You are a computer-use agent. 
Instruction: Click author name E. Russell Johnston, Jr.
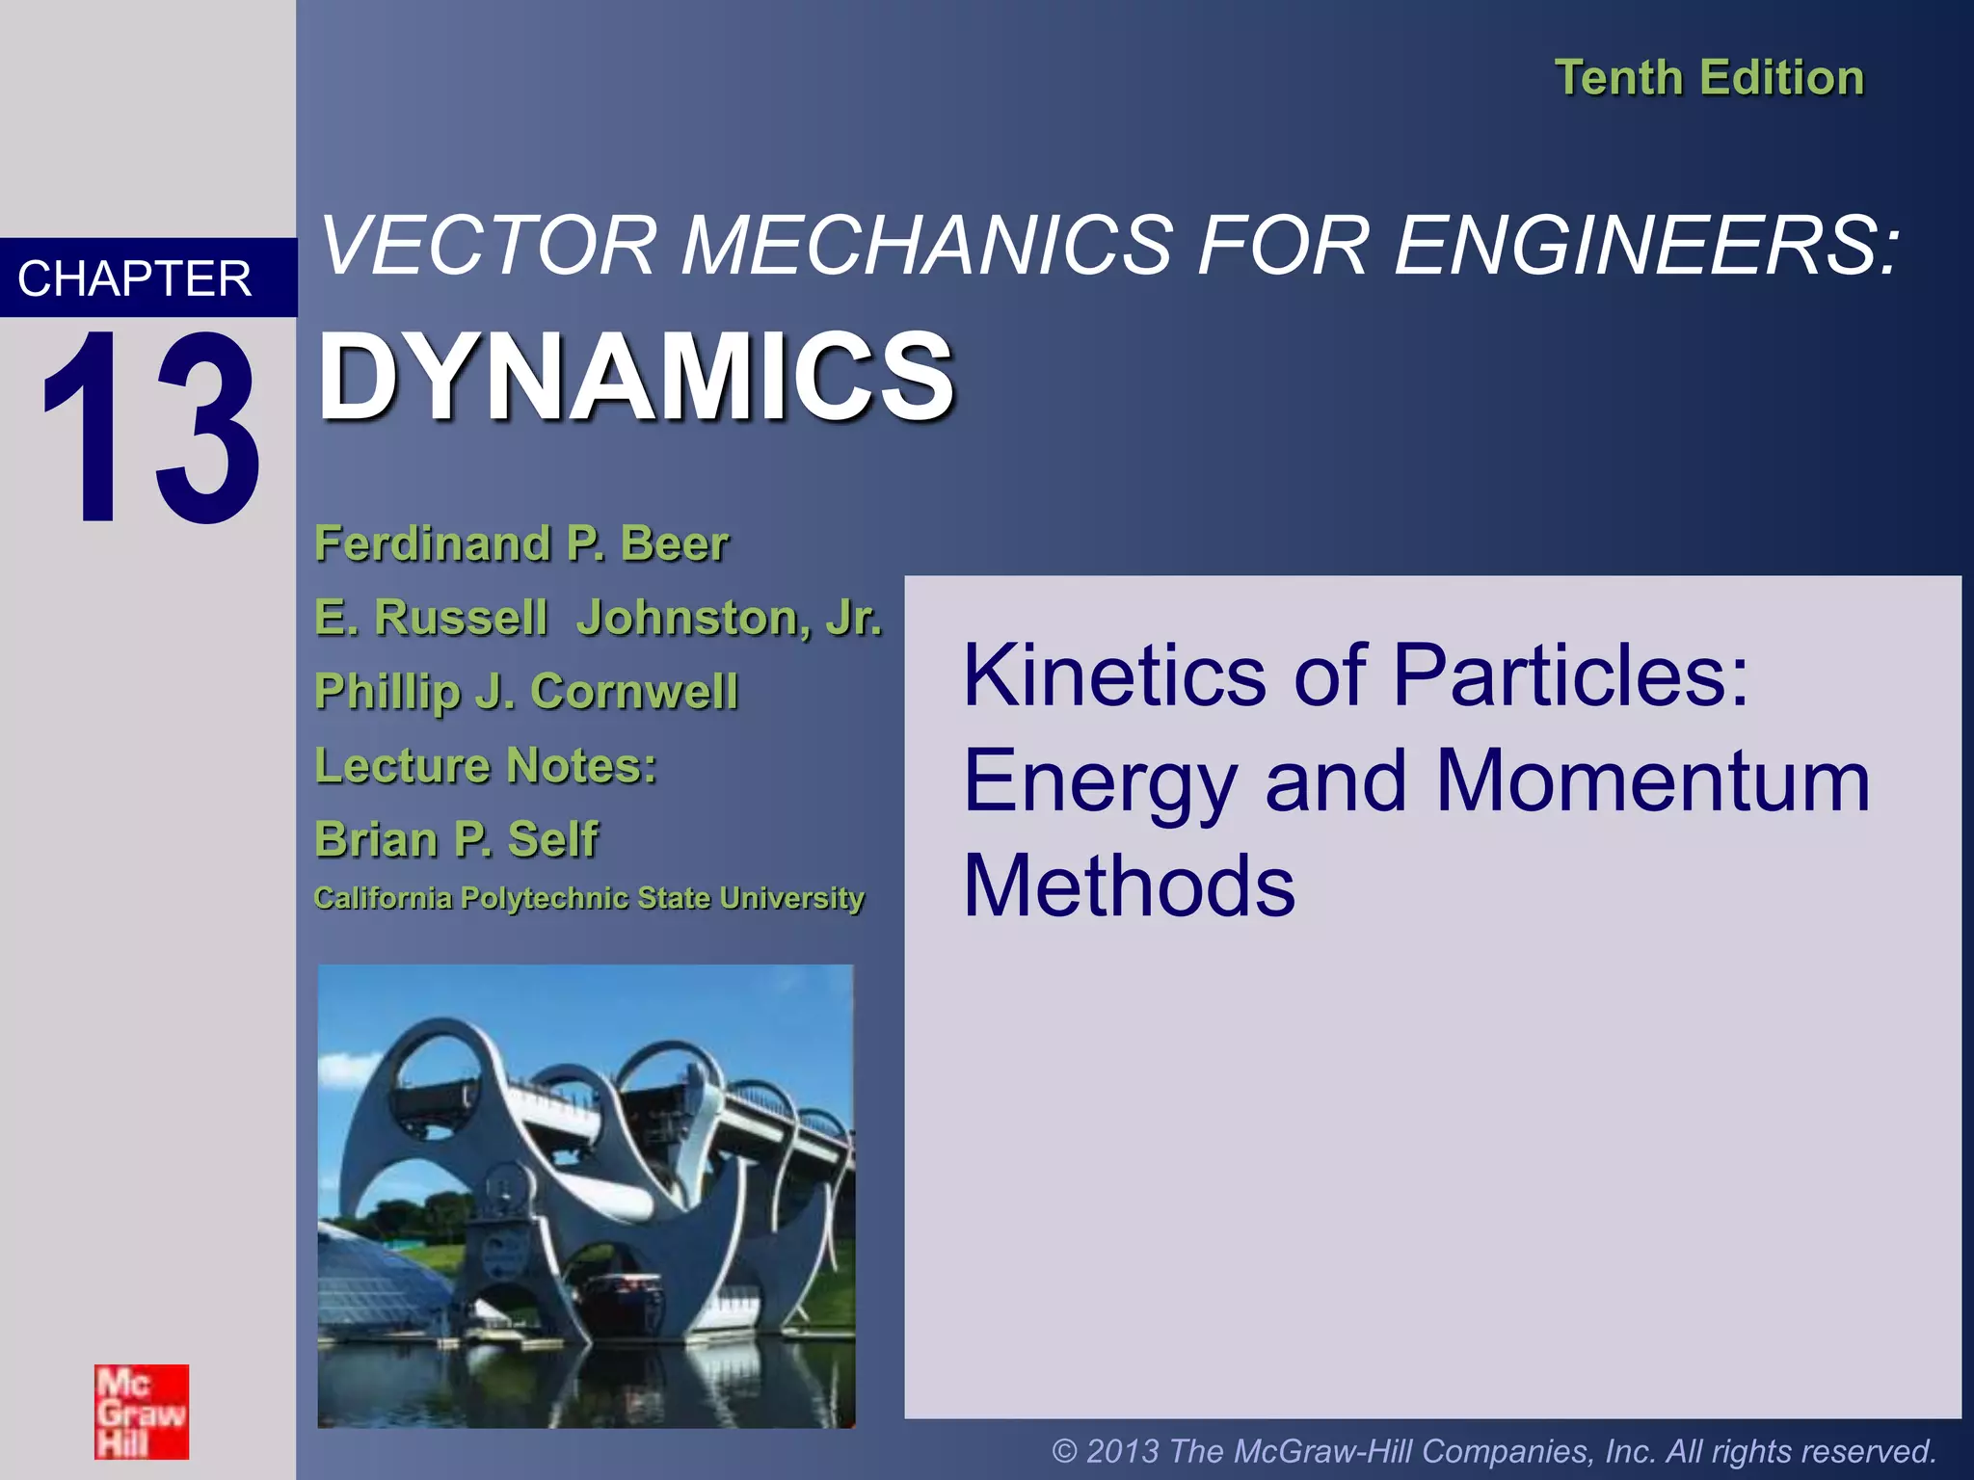(x=598, y=618)
